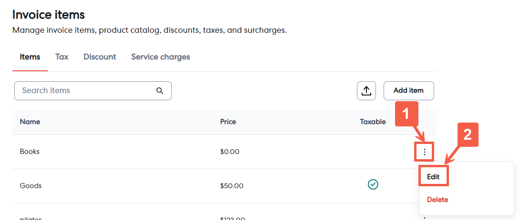The height and width of the screenshot is (220, 521).
Task: Select the Items tab
Action: point(30,57)
